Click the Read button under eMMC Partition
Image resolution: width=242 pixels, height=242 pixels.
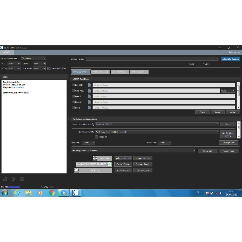(217, 112)
